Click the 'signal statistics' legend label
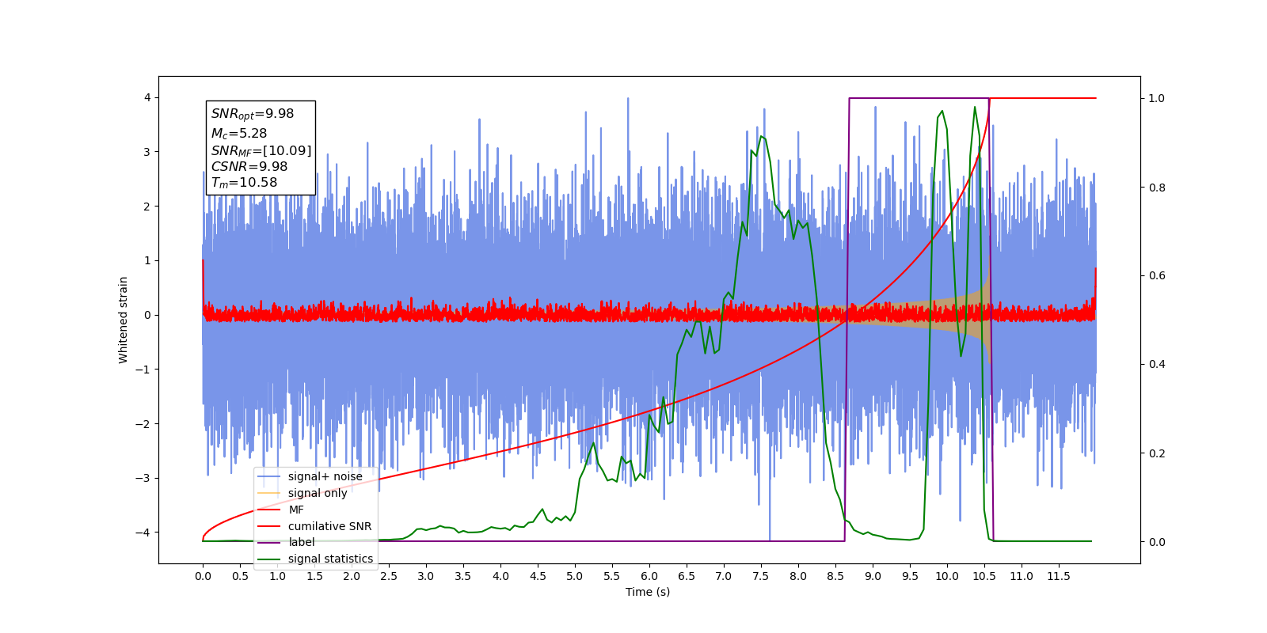This screenshot has height=633, width=1267. click(330, 559)
